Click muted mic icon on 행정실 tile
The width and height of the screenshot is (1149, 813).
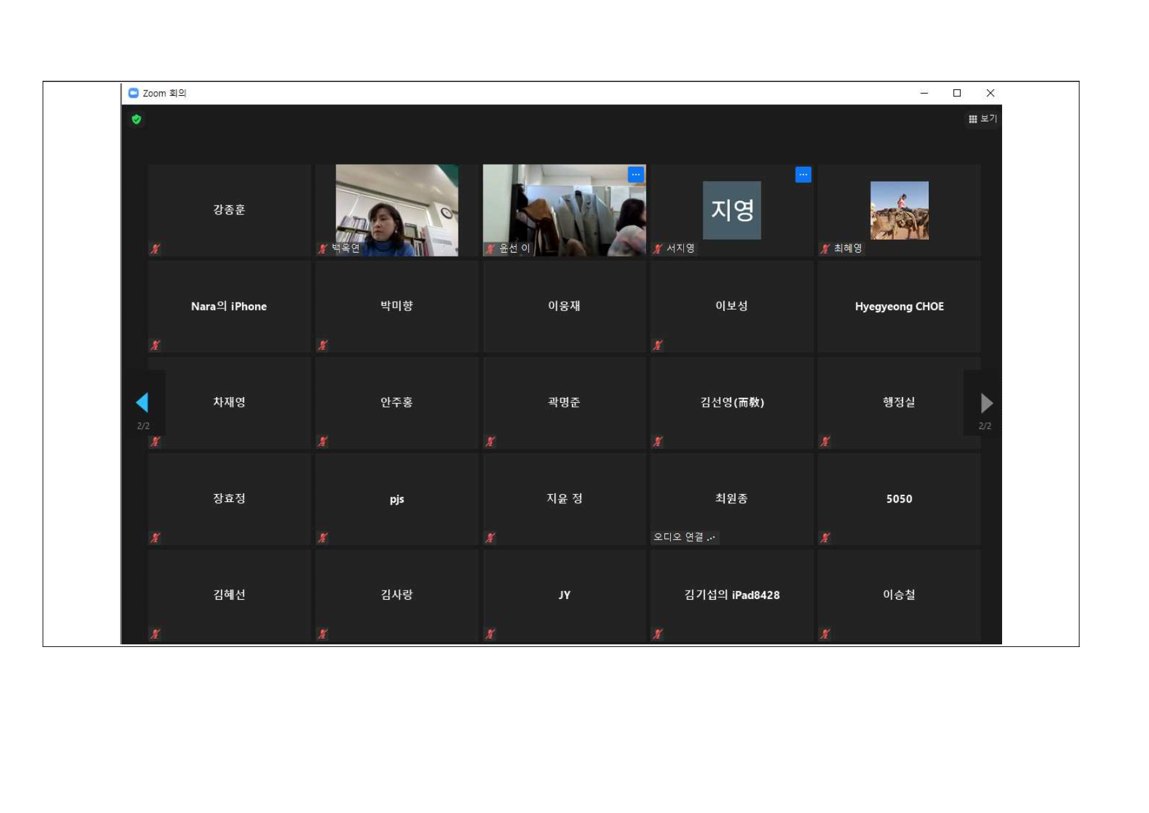(825, 442)
